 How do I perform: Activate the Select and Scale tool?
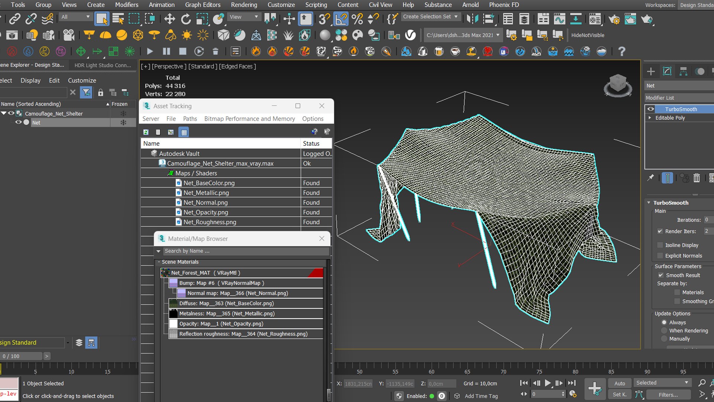coord(202,19)
